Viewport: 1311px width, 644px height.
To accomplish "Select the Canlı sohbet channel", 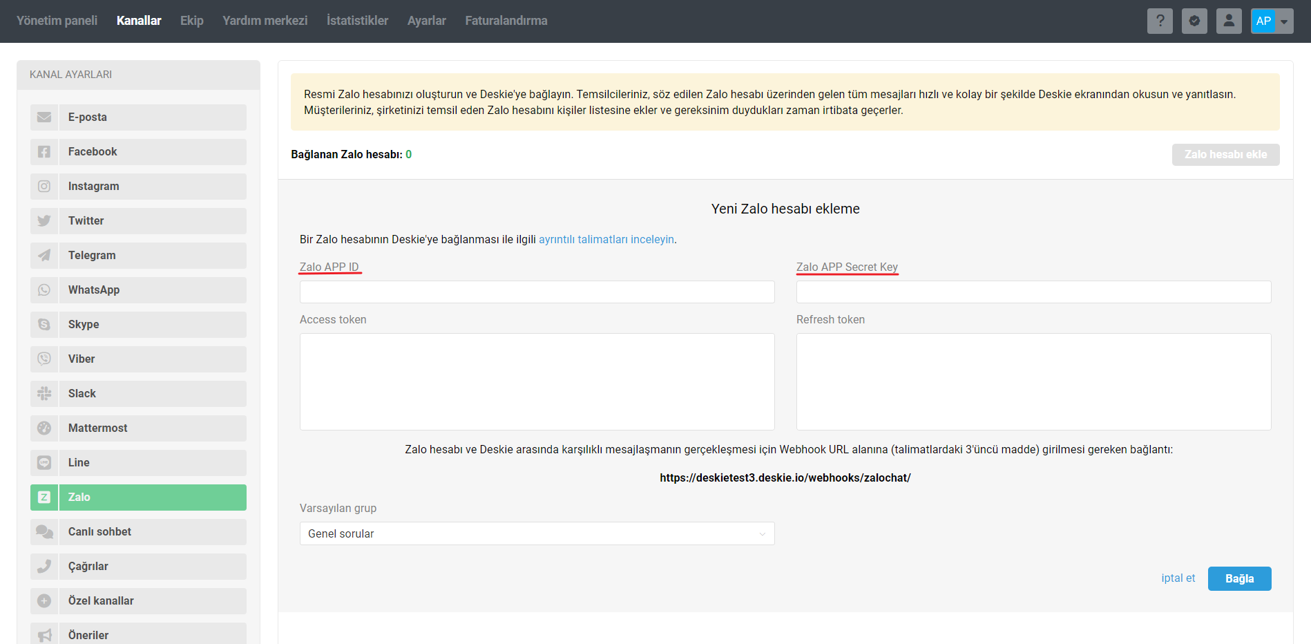I will (138, 532).
